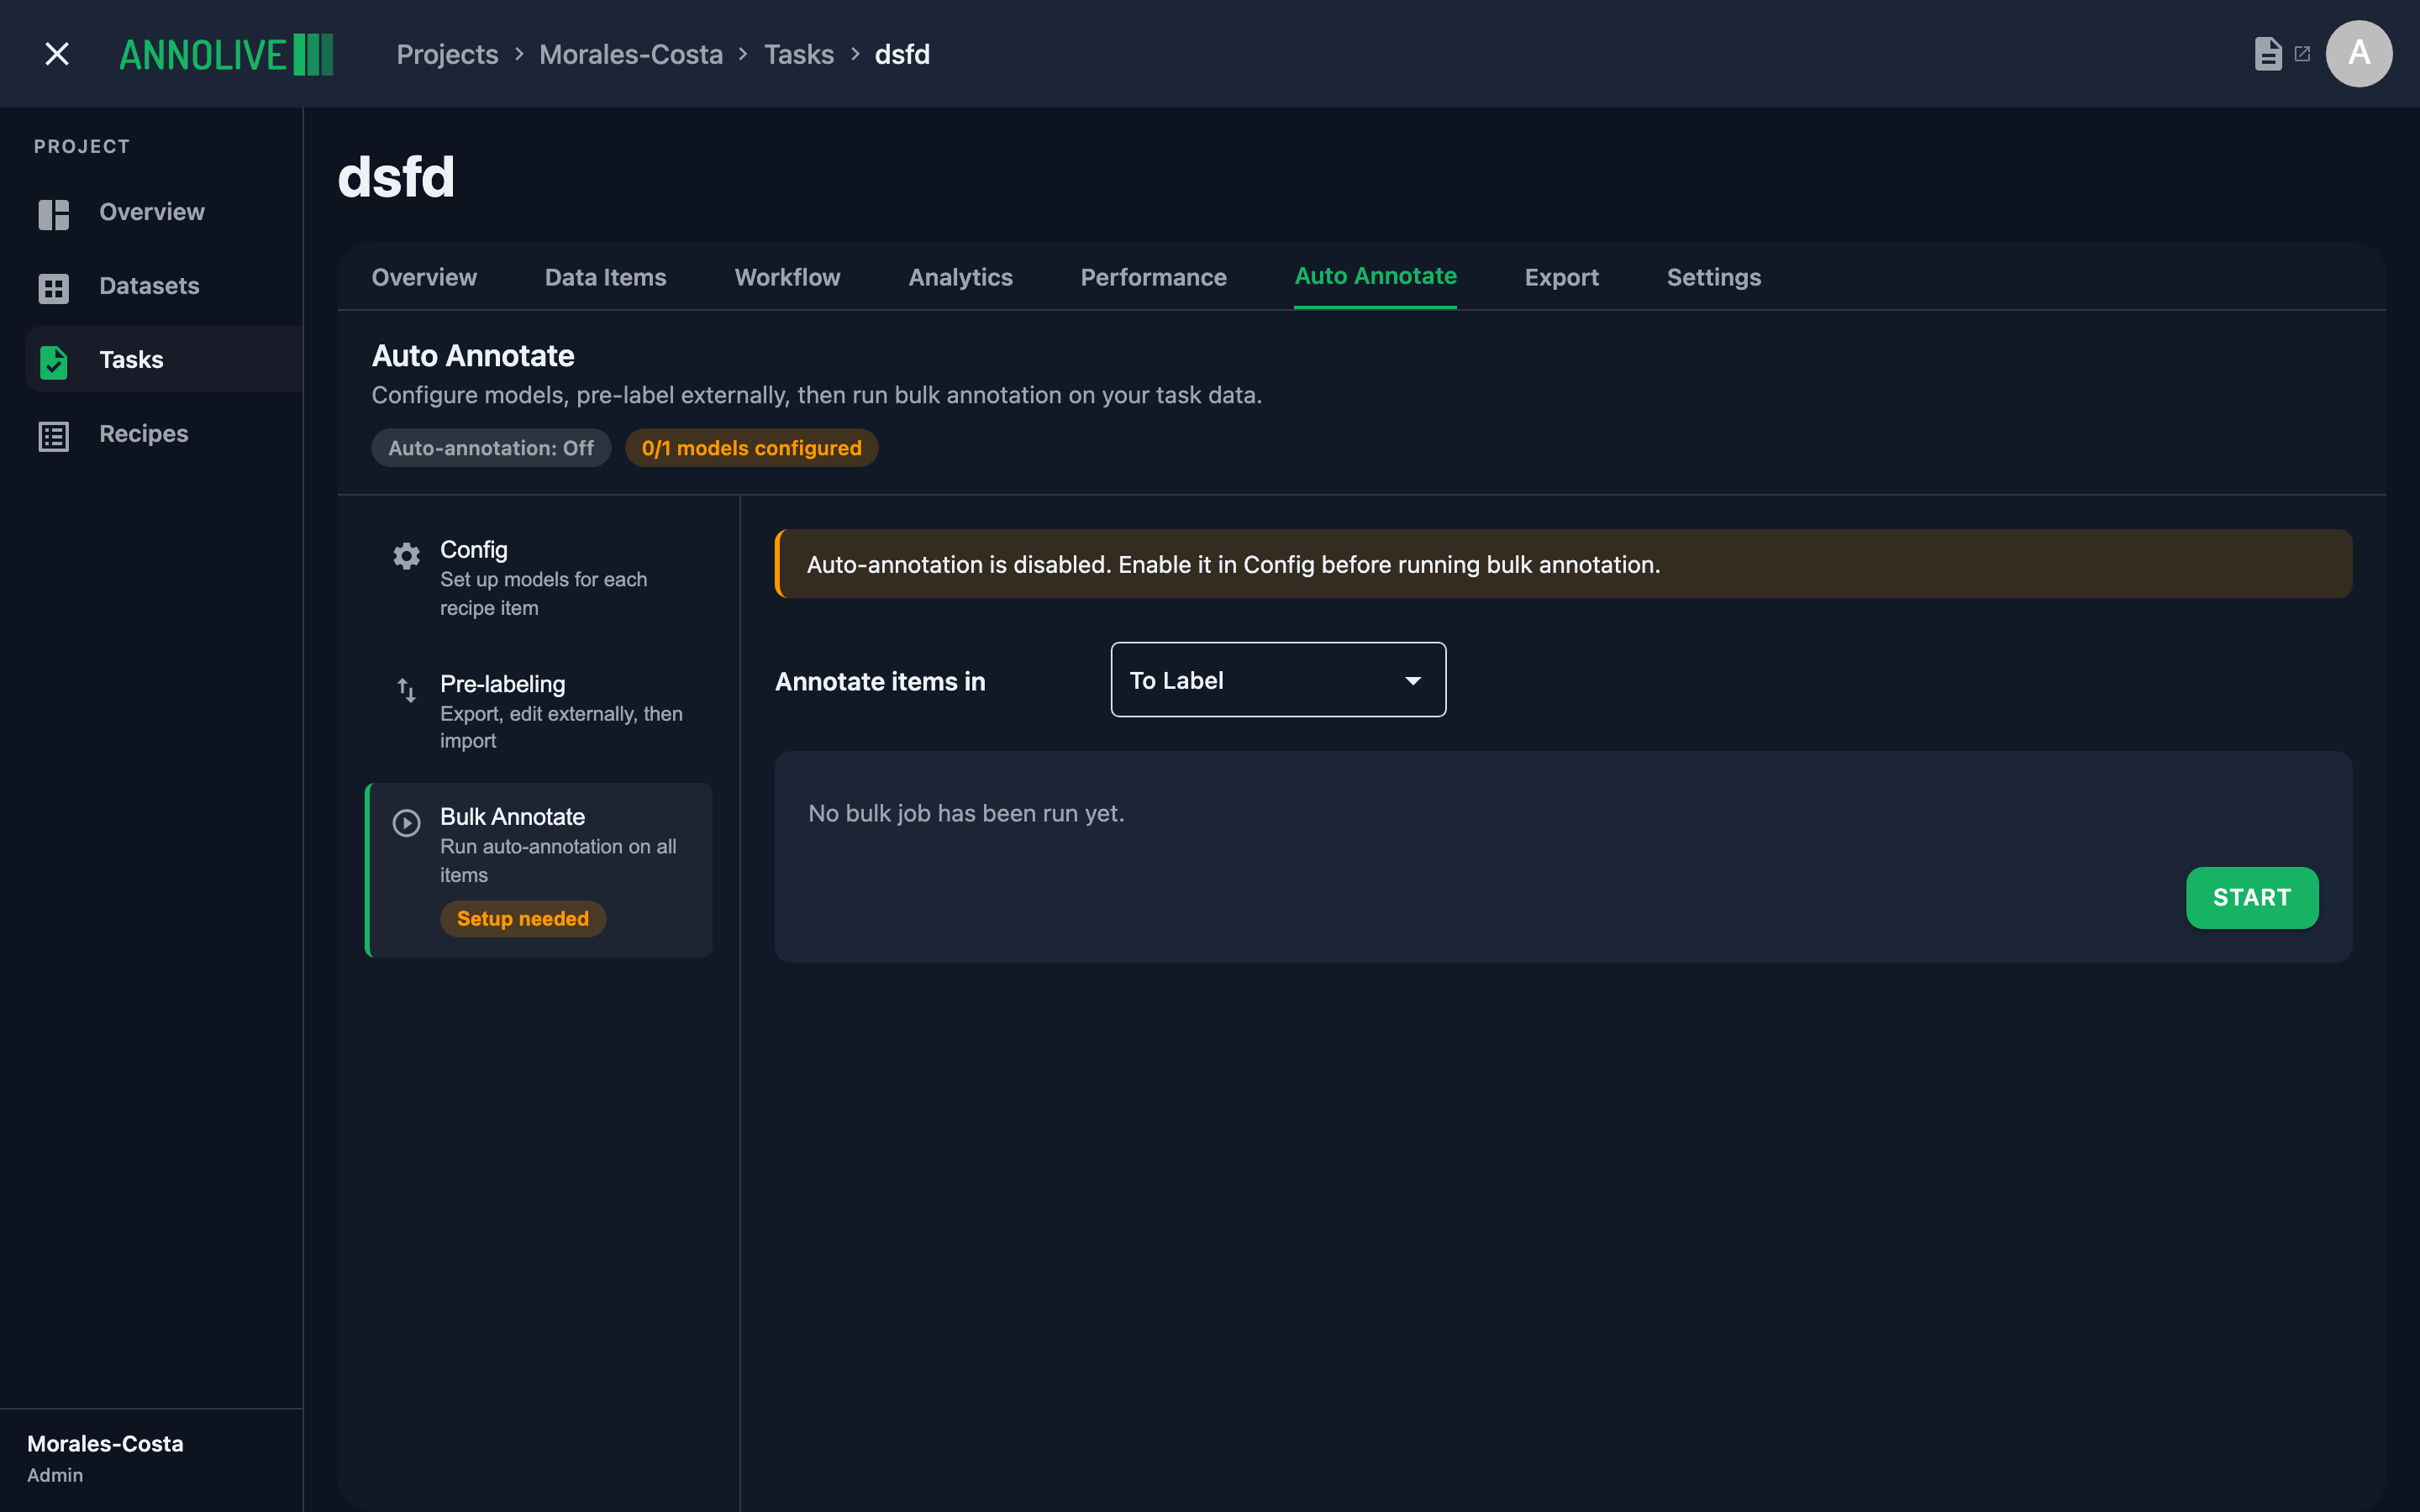2420x1512 pixels.
Task: Click the ANNOLIVE logo
Action: [226, 54]
